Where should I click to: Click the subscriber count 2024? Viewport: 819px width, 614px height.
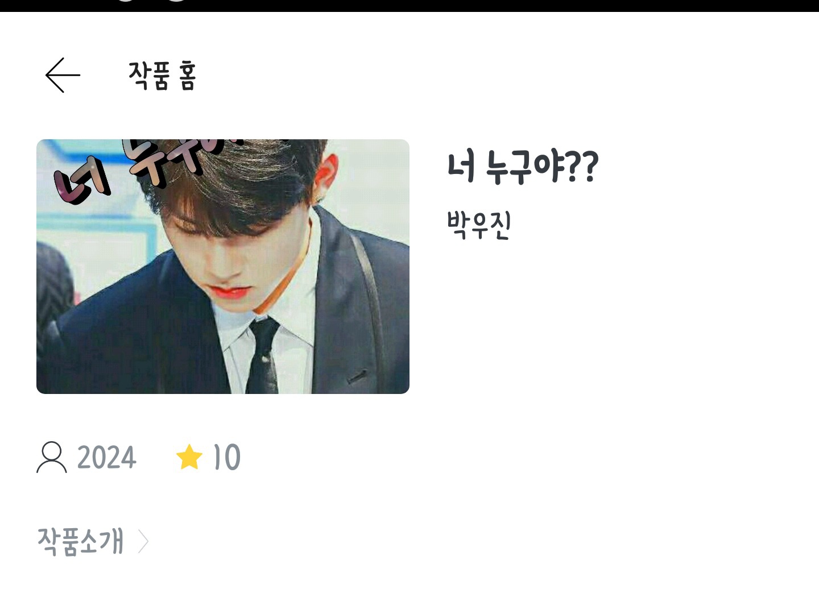click(107, 458)
